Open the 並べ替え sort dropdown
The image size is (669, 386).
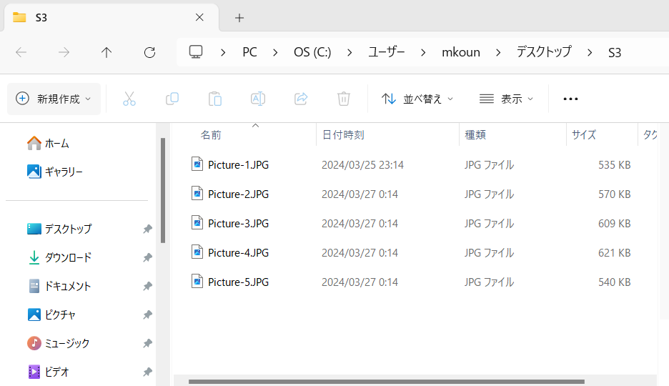[x=417, y=99]
